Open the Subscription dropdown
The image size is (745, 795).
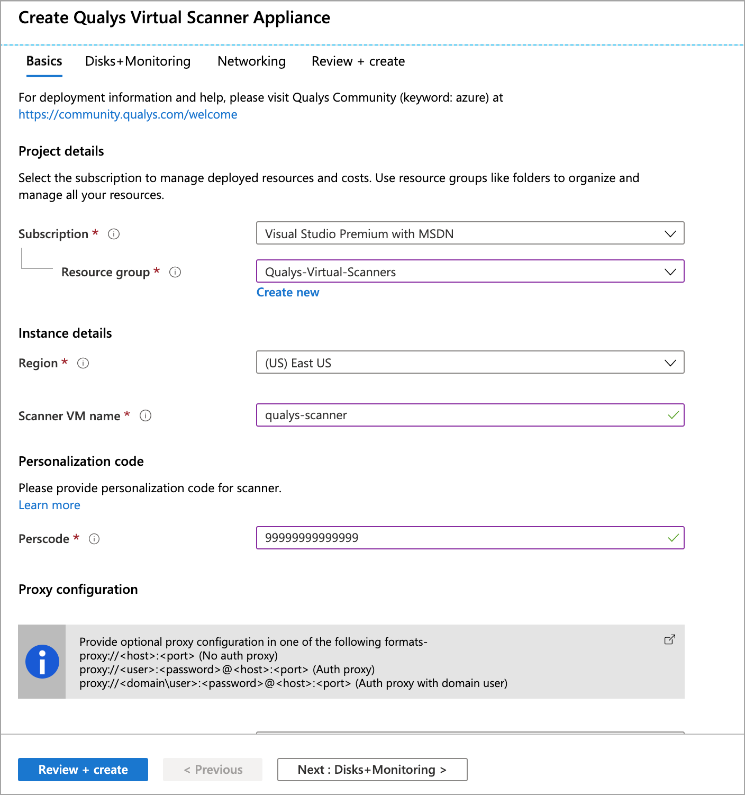point(669,233)
